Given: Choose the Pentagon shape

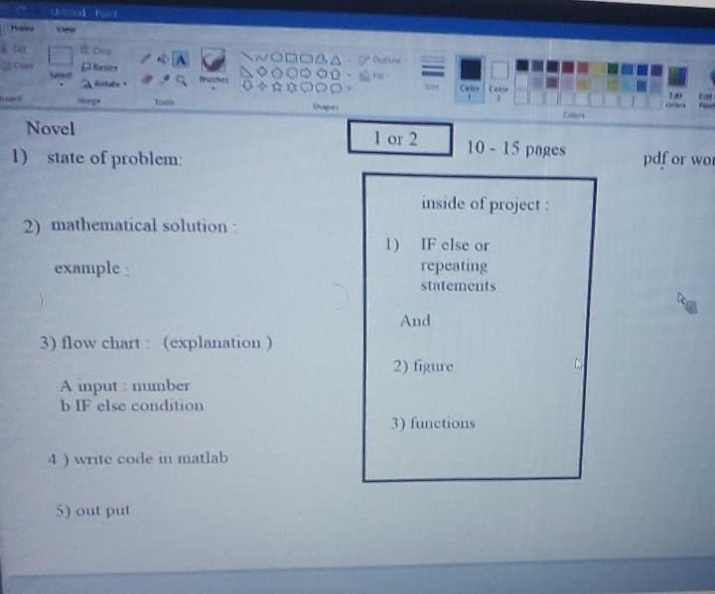Looking at the screenshot, I should [276, 73].
